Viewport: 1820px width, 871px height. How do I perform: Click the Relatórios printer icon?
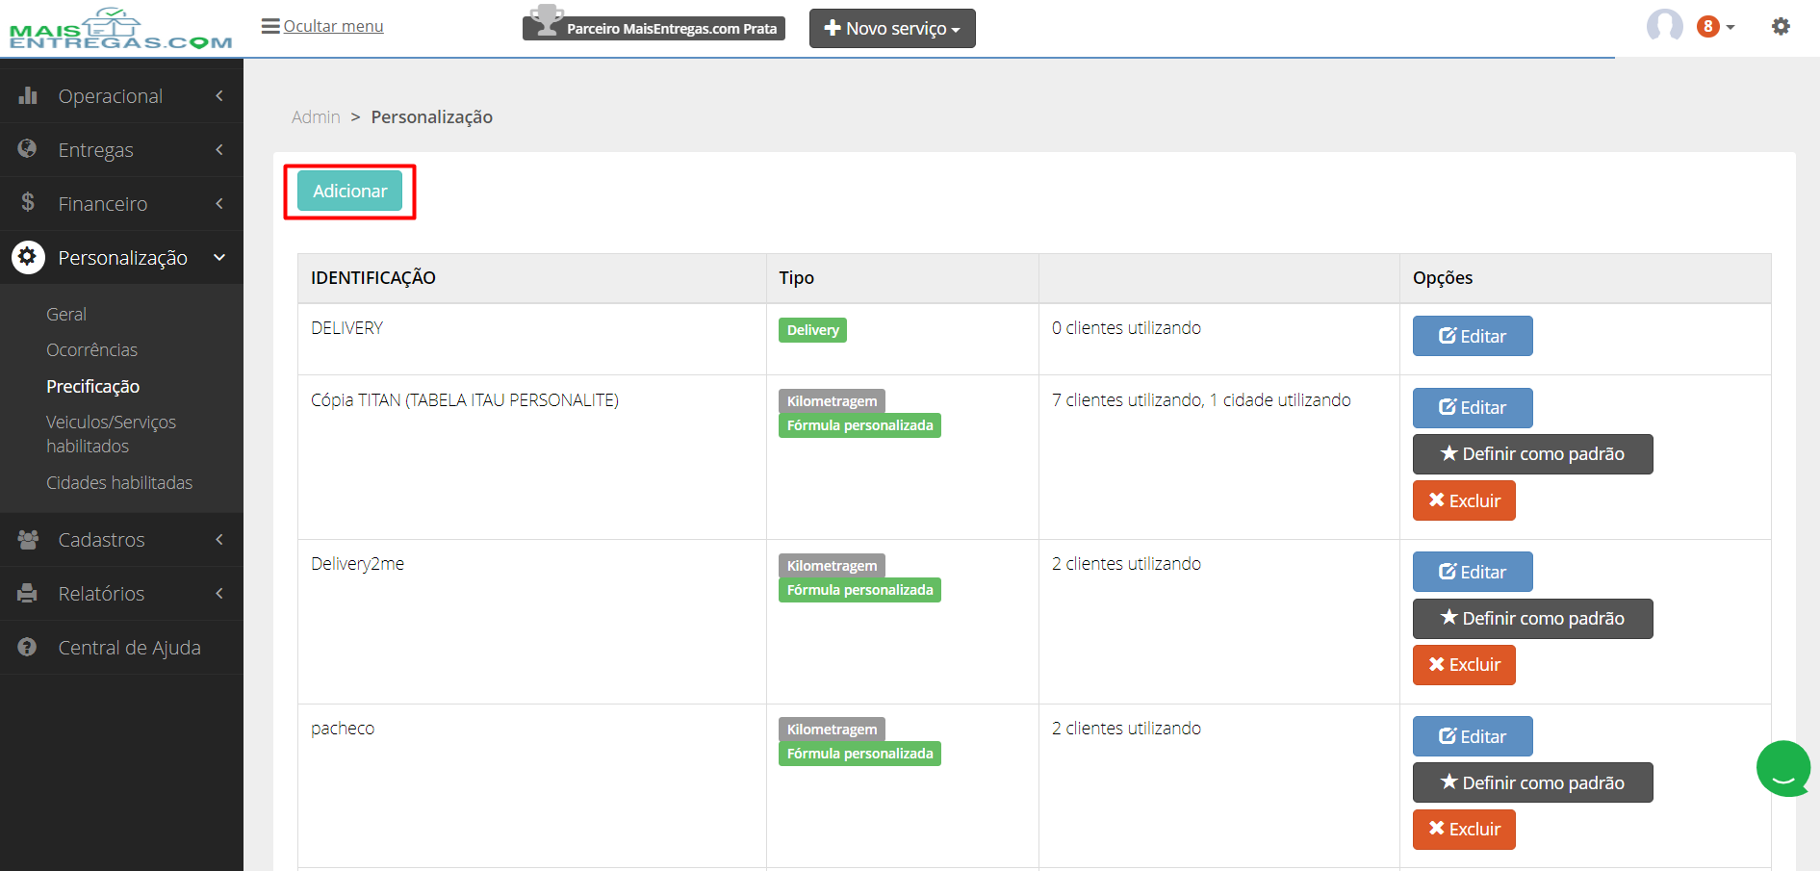[x=28, y=593]
